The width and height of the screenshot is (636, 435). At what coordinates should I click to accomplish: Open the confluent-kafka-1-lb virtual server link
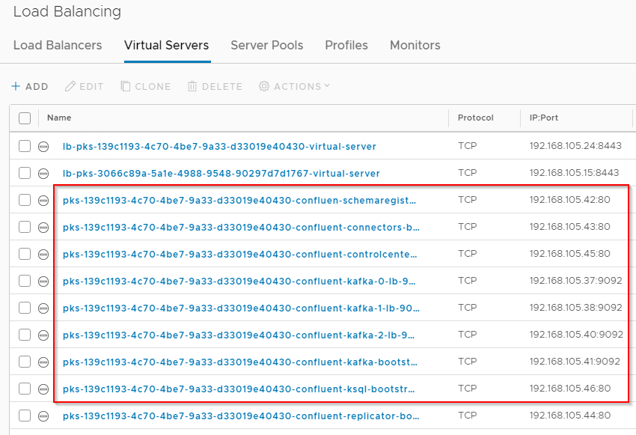(241, 308)
